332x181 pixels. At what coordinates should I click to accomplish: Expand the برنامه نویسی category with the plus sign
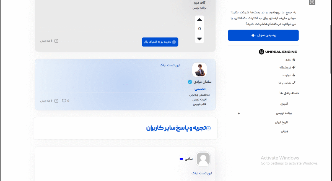[x=239, y=113]
